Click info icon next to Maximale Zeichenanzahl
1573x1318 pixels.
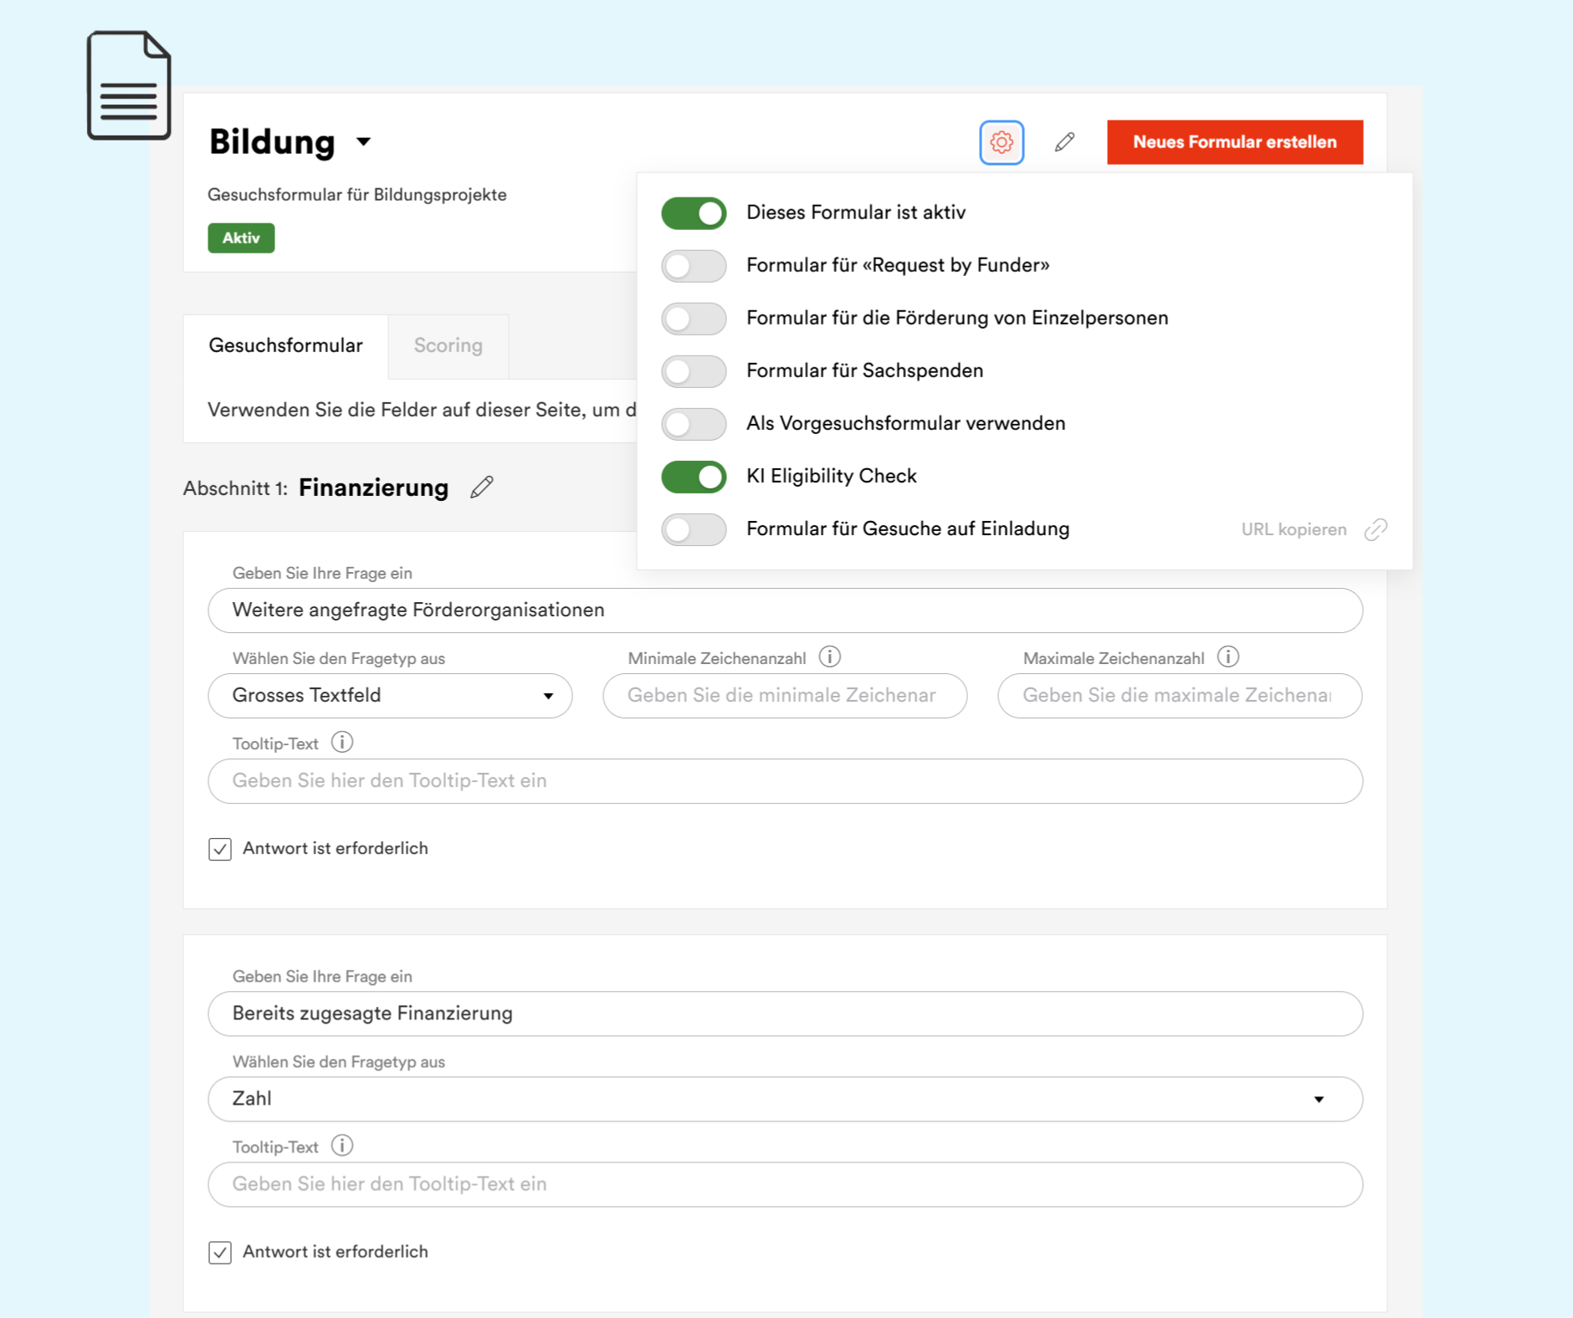tap(1227, 657)
